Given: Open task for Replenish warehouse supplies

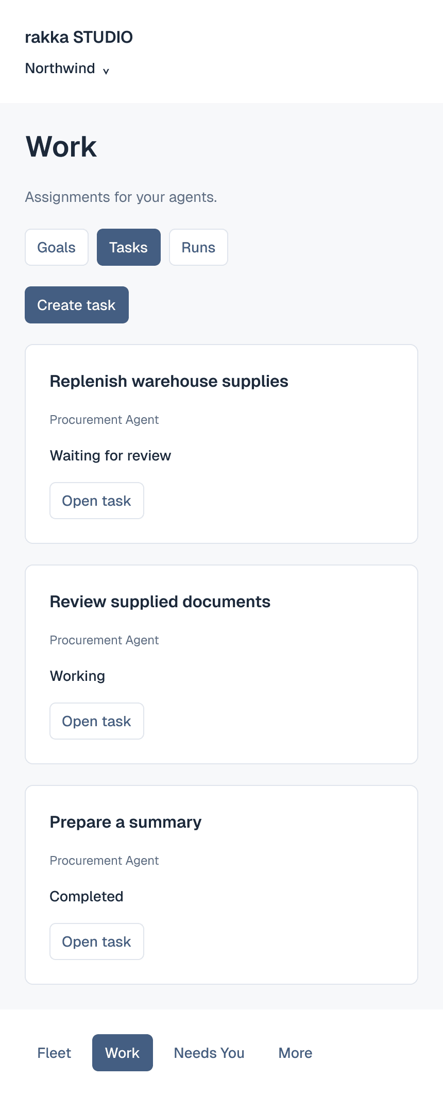Looking at the screenshot, I should pyautogui.click(x=97, y=501).
